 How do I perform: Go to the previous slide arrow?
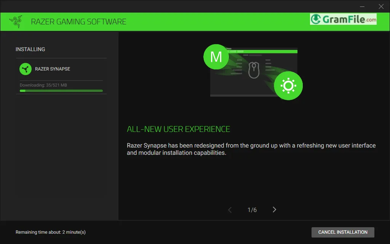coord(230,210)
